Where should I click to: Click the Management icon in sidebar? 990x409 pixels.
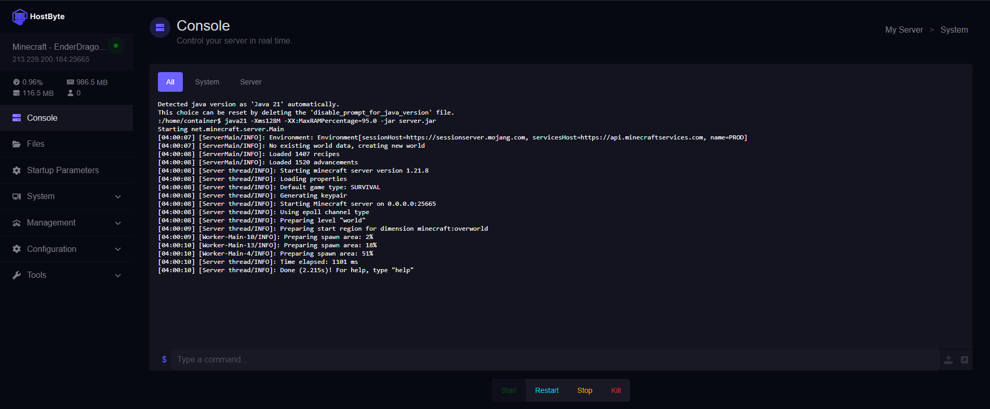click(x=17, y=223)
